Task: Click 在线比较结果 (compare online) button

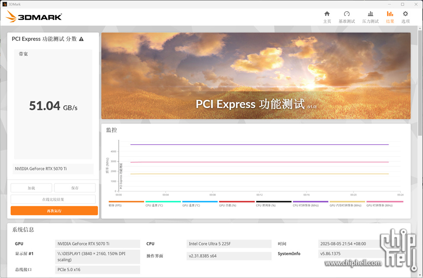Action: [53, 199]
